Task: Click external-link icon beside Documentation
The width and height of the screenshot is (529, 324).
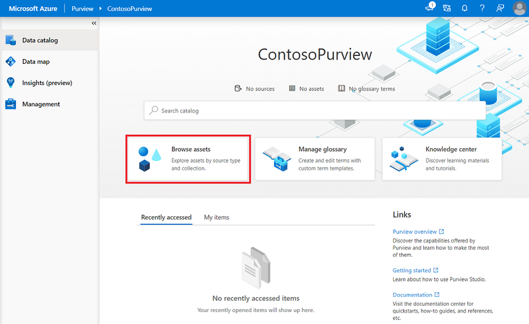Action: (x=437, y=294)
